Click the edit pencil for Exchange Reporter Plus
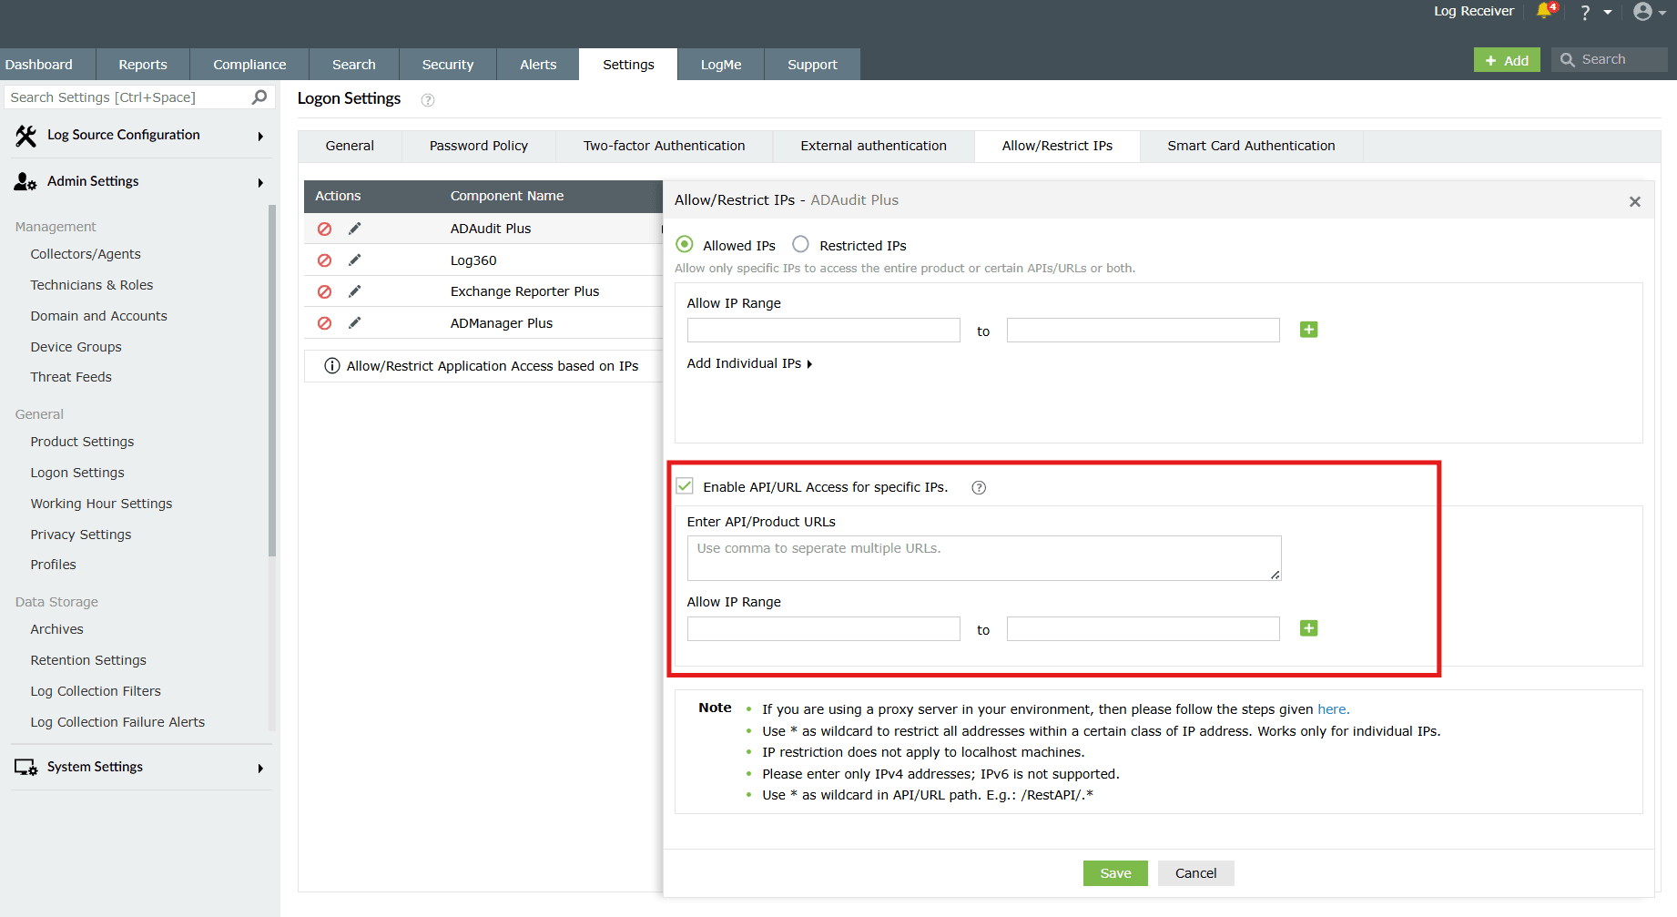1677x917 pixels. point(355,291)
